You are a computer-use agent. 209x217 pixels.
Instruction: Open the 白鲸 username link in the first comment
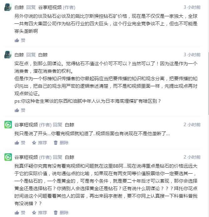coord(19,7)
